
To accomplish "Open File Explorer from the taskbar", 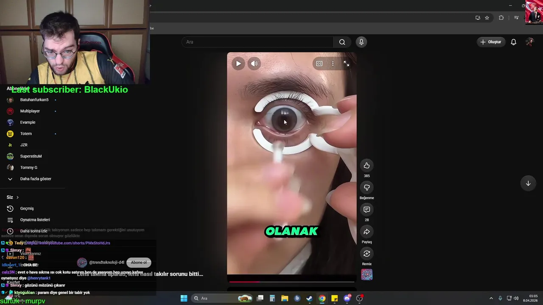I will 285,298.
